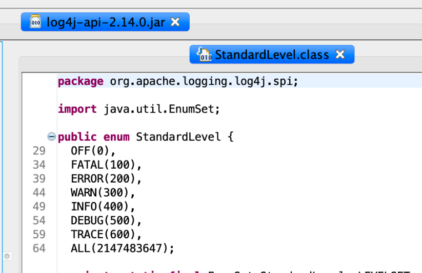Close the log4j-api-2.14.0.jar tab

(175, 22)
